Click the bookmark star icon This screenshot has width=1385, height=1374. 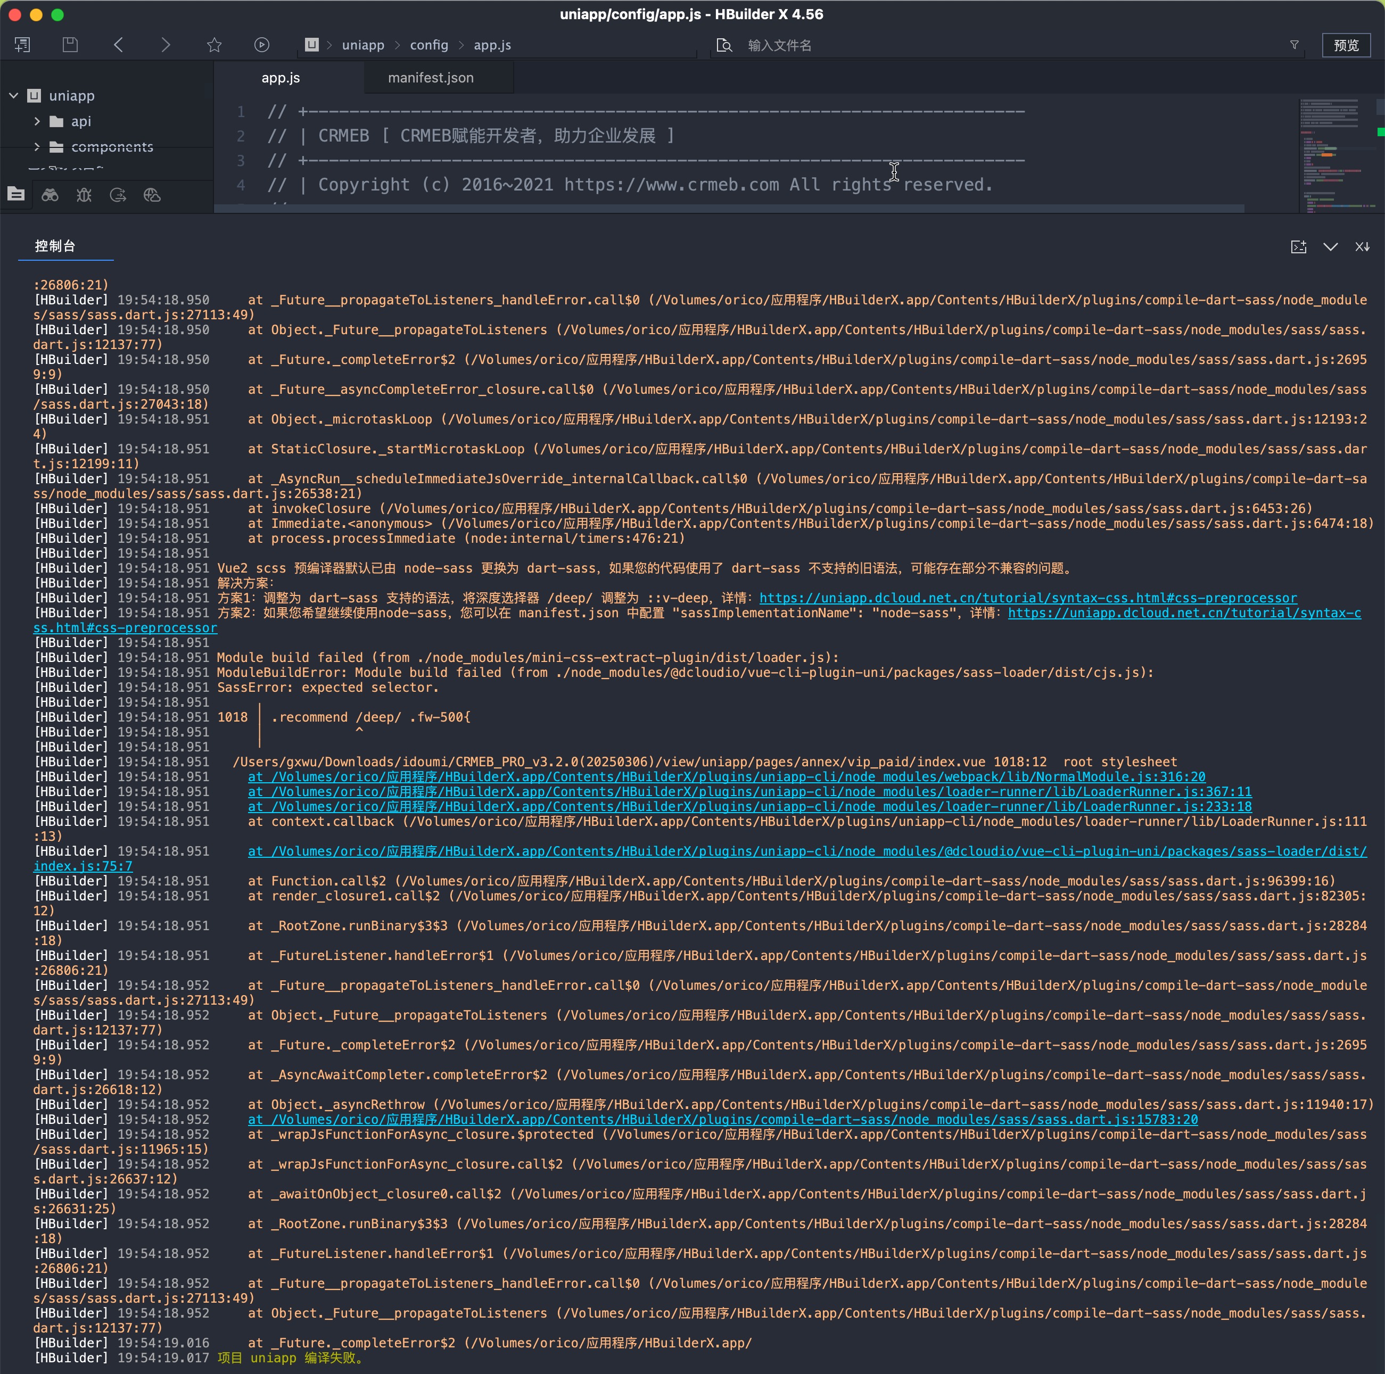click(213, 45)
